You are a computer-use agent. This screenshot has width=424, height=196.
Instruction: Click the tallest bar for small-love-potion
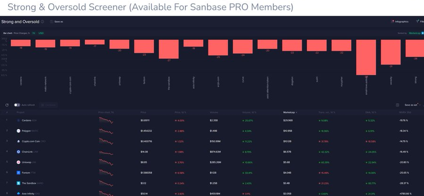[x=366, y=57]
